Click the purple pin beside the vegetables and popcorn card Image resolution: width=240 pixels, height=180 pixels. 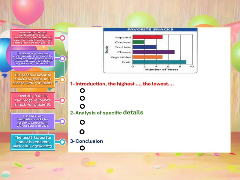[62, 59]
